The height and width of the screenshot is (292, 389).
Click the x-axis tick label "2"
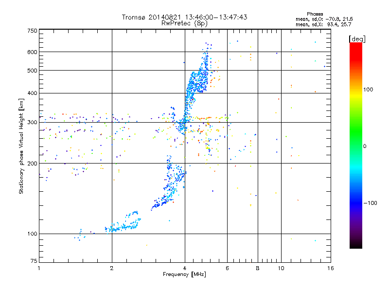point(112,268)
